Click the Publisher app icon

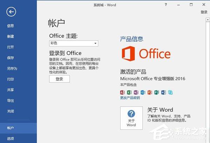click(x=156, y=92)
